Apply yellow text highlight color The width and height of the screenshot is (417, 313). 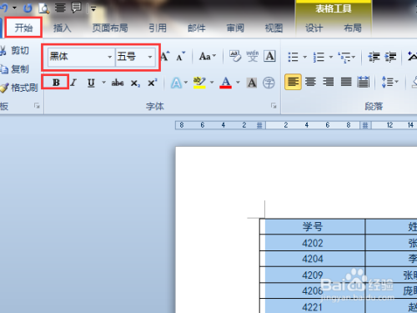[199, 83]
